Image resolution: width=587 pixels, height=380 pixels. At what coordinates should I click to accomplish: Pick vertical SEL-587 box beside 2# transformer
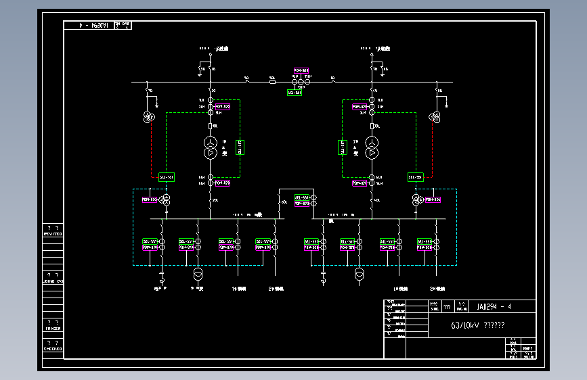point(342,147)
